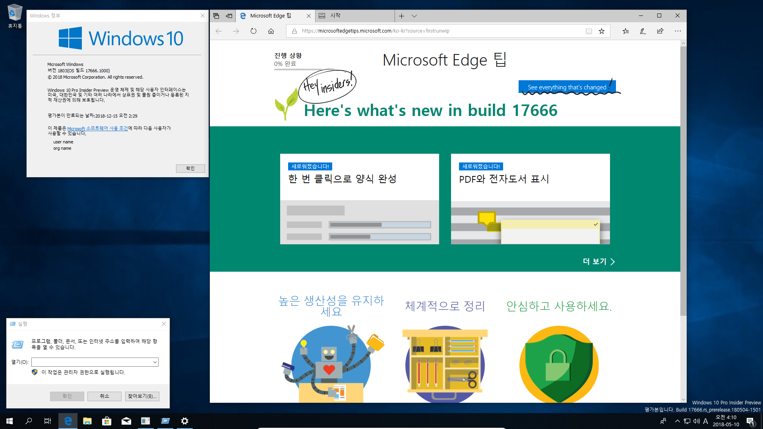Click 더 보기 link
The image size is (763, 429).
pos(599,261)
